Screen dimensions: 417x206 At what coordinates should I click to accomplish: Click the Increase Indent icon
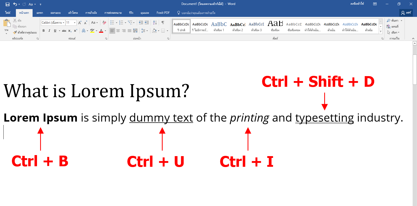click(x=147, y=23)
